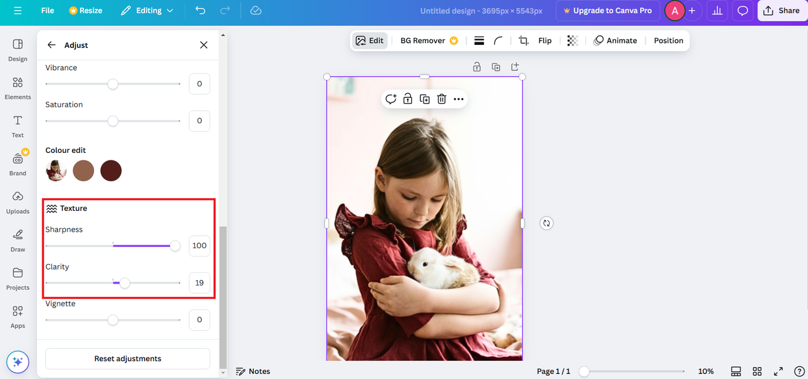Click the Vibrance slider handle

tap(113, 83)
